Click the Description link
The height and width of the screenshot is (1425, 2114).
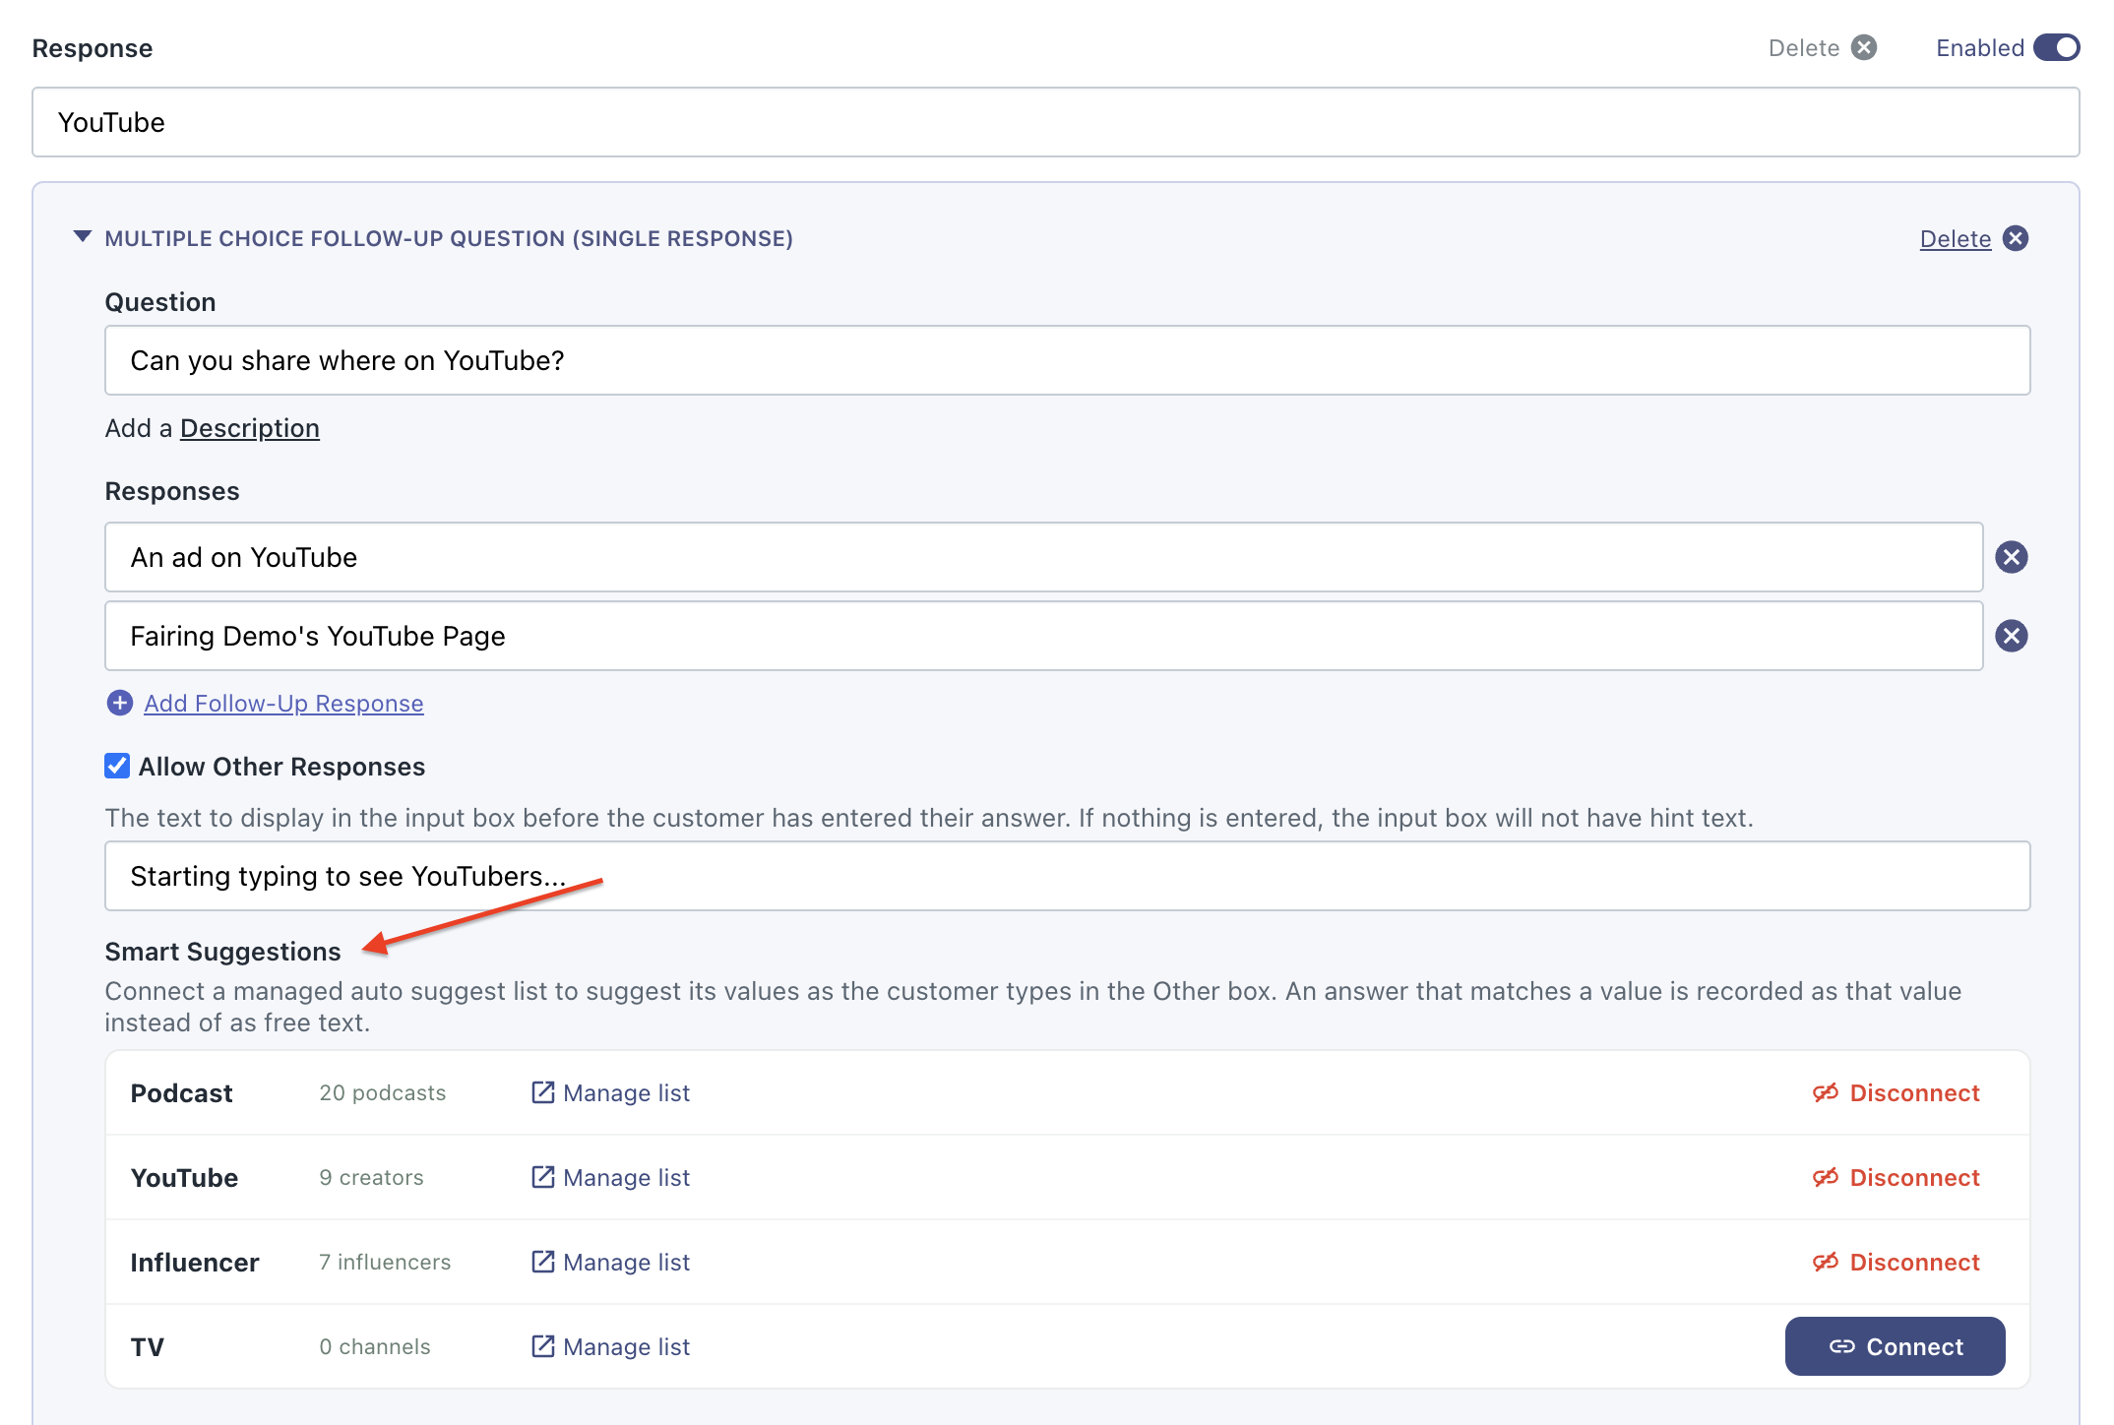pyautogui.click(x=250, y=428)
